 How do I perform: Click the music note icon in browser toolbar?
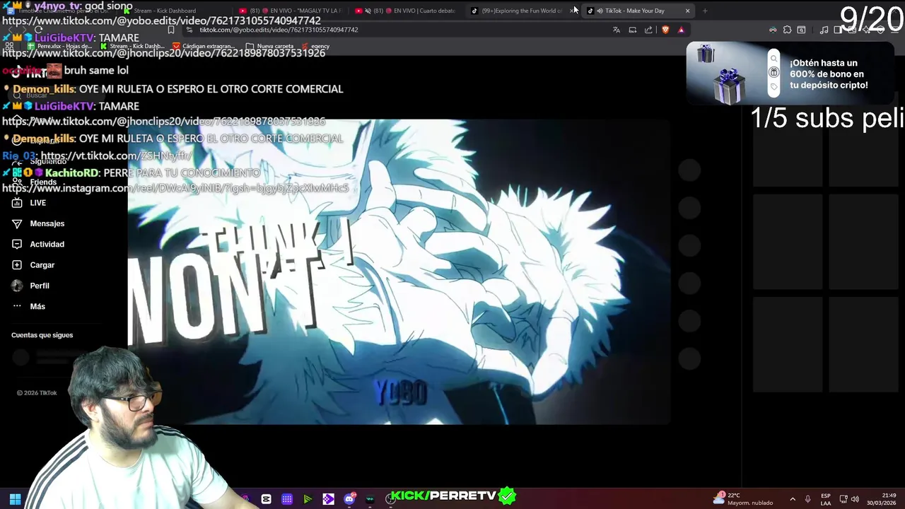coord(824,30)
